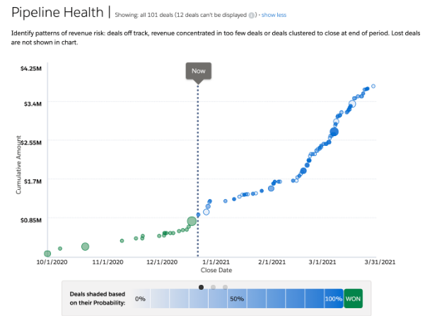Select the won deal bubble at 10/1/2020
Image resolution: width=425 pixels, height=316 pixels.
47,254
